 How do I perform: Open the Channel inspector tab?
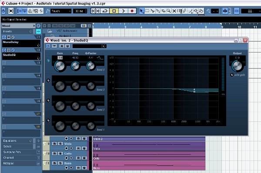9,157
